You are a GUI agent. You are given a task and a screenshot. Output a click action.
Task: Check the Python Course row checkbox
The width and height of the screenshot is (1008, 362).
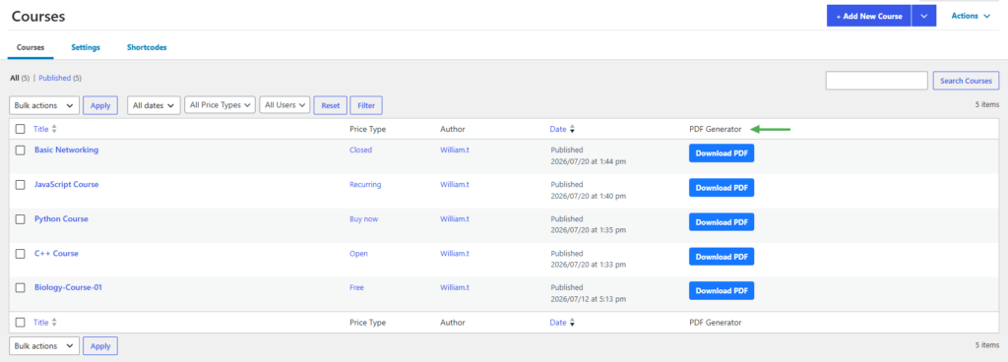point(21,219)
